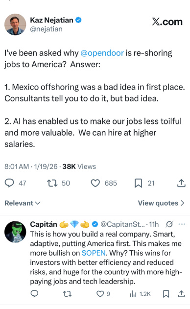190x309 pixels.
Task: Expand the Relevant sort dropdown
Action: [x=23, y=203]
